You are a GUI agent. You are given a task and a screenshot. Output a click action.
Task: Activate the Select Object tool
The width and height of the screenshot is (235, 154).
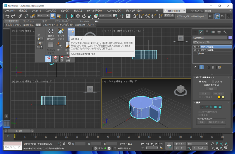pos(53,16)
